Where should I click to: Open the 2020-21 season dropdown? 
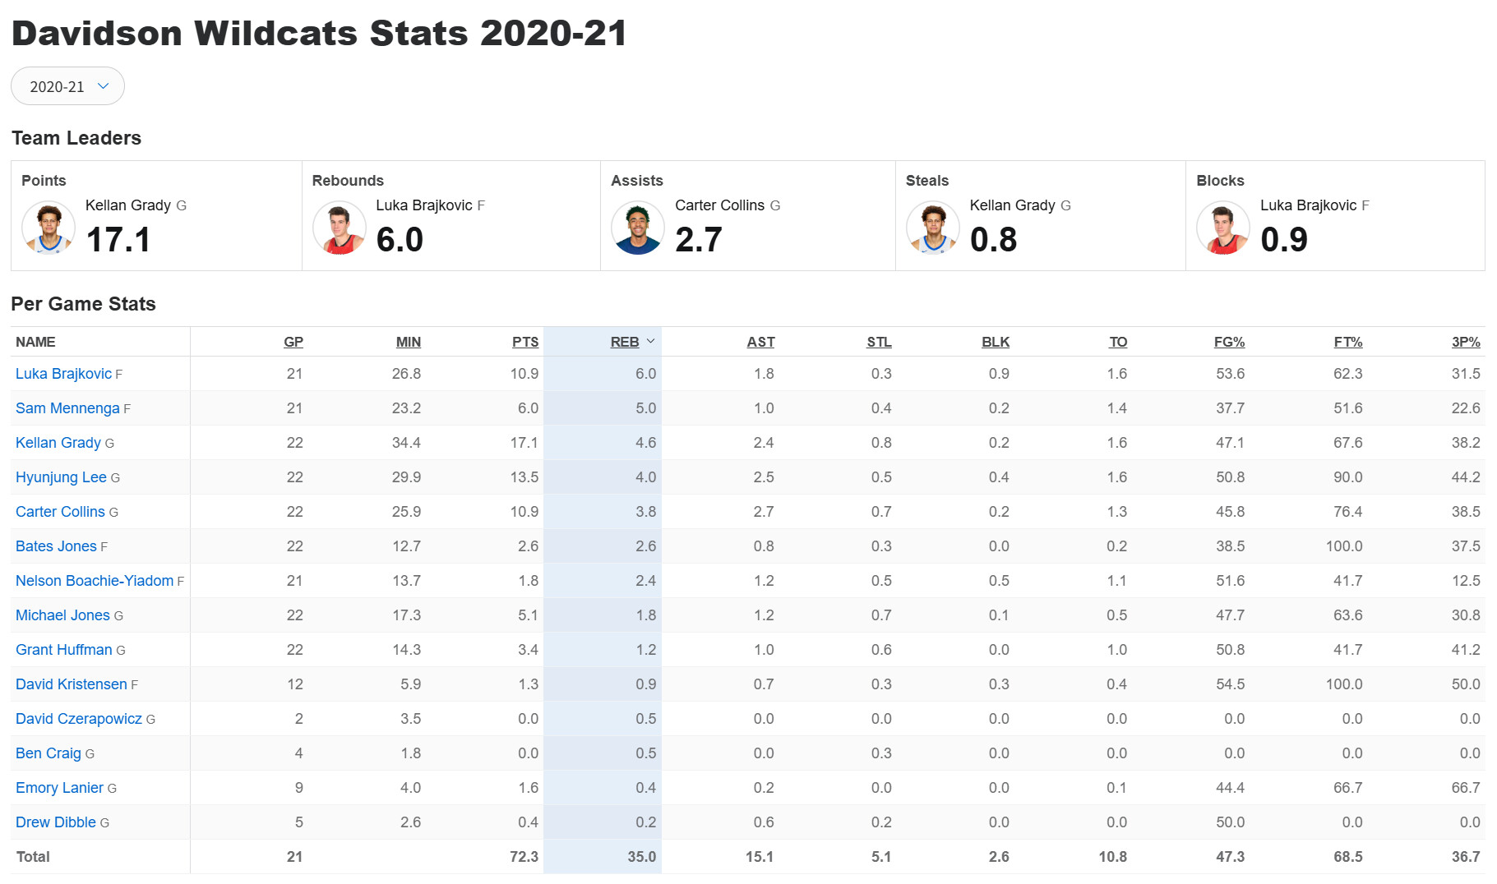(x=67, y=86)
